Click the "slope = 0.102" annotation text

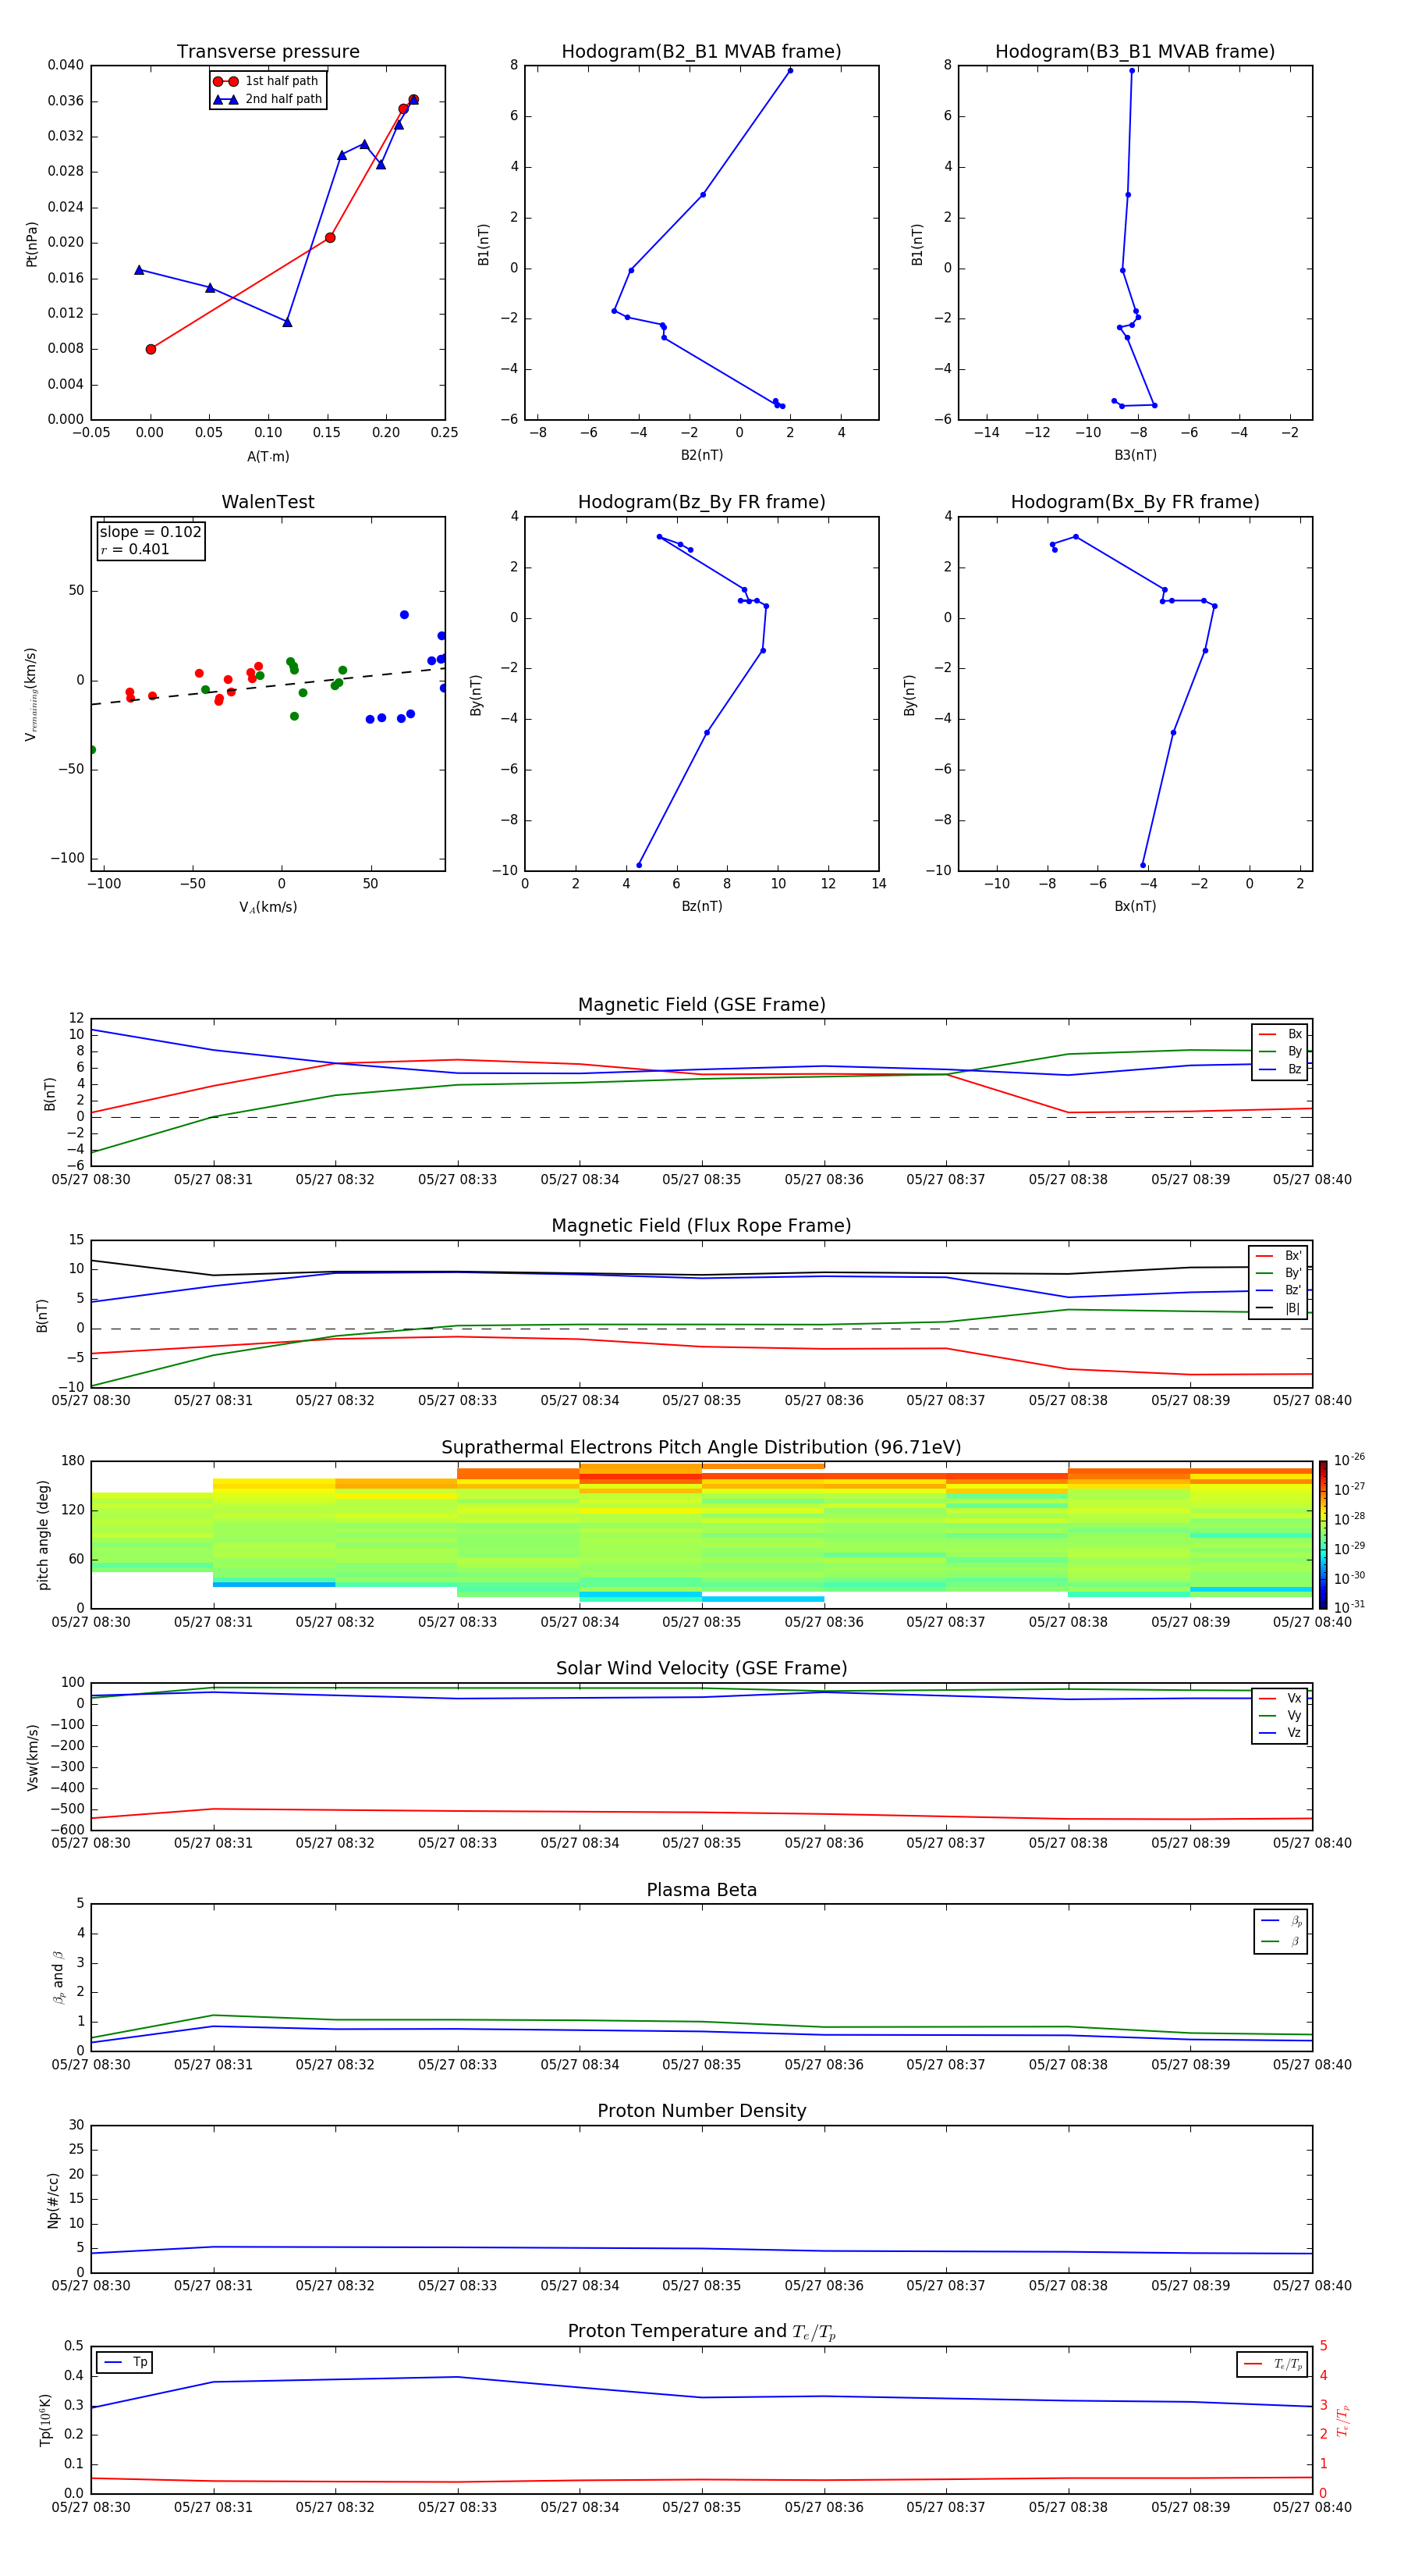point(151,532)
